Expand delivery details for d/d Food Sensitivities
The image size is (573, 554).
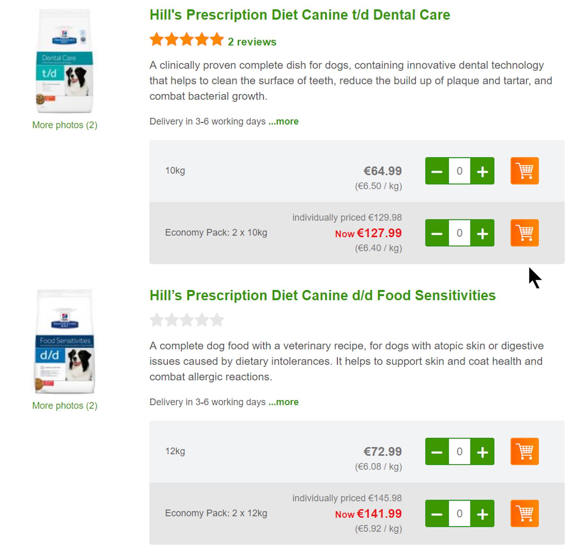tap(283, 402)
